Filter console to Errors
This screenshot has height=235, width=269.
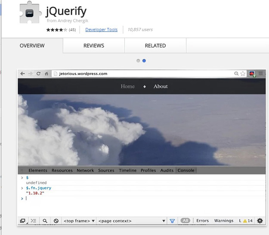pyautogui.click(x=202, y=221)
